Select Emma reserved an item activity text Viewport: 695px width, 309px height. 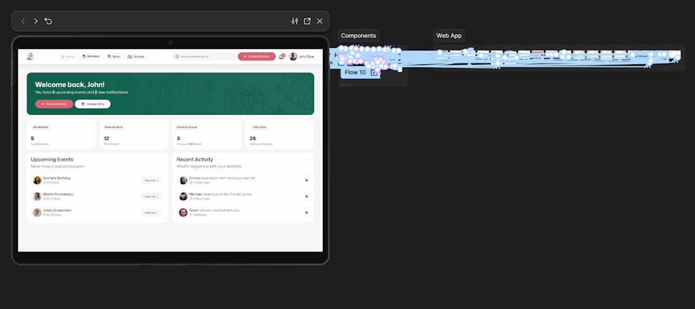(x=222, y=178)
